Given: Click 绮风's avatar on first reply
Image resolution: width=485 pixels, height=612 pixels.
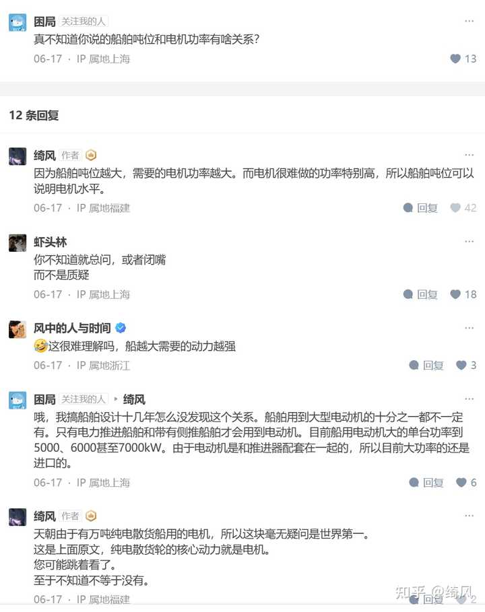Looking at the screenshot, I should pos(18,156).
